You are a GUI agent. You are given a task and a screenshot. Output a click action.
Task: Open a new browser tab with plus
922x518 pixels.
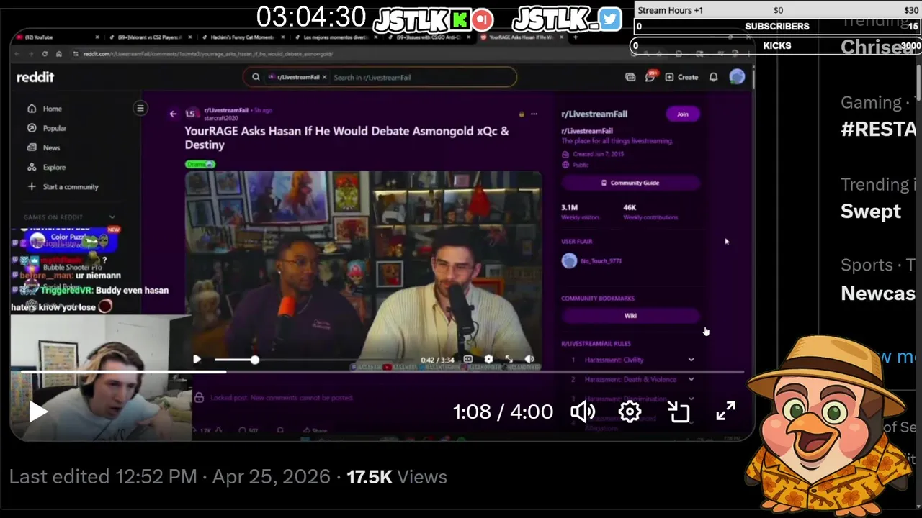click(x=575, y=37)
